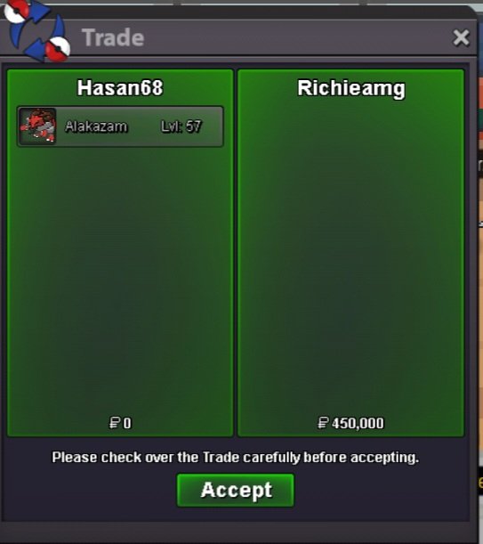Select the Alakazam sprite thumbnail
483x544 pixels.
tap(37, 126)
